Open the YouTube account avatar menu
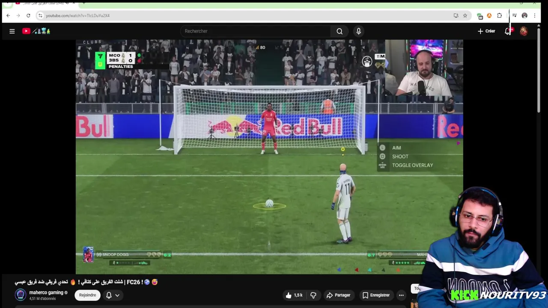The width and height of the screenshot is (548, 308). pos(524,31)
